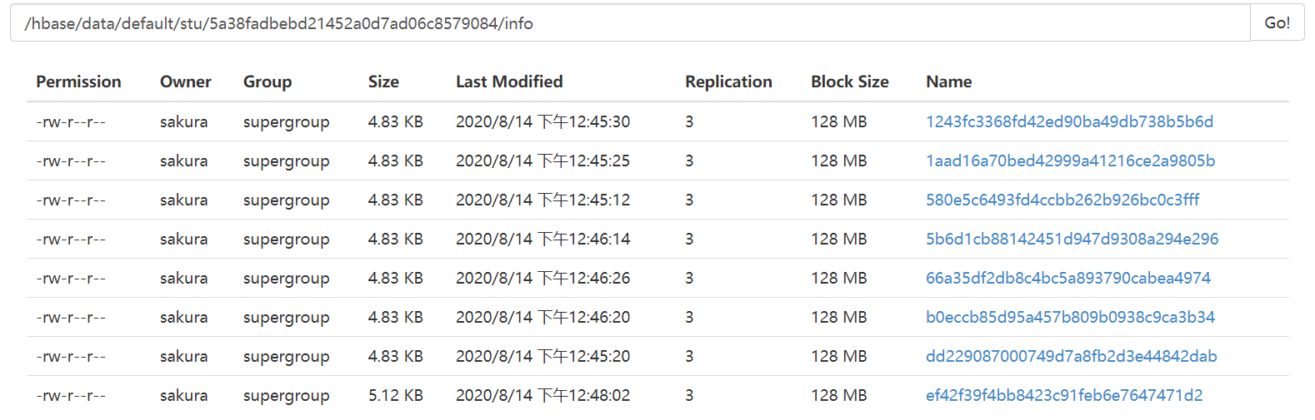1315x420 pixels.
Task: Open file 1243fc3368fd42ed90ba49db738b5b6d
Action: pyautogui.click(x=1069, y=121)
